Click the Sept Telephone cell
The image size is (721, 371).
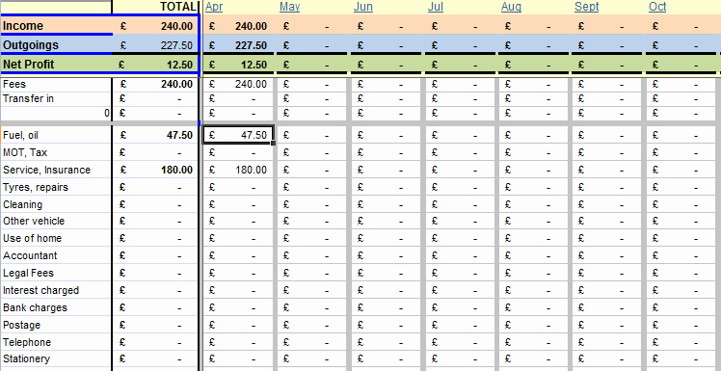pyautogui.click(x=607, y=342)
